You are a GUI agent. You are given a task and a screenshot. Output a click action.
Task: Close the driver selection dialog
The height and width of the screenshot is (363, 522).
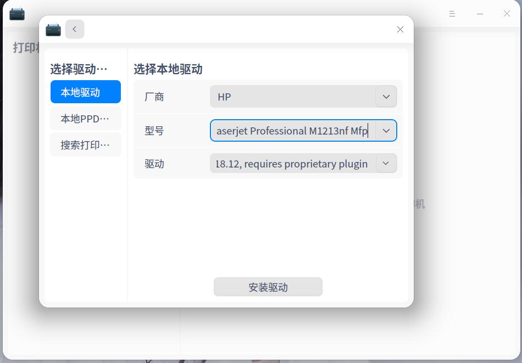[x=400, y=29]
